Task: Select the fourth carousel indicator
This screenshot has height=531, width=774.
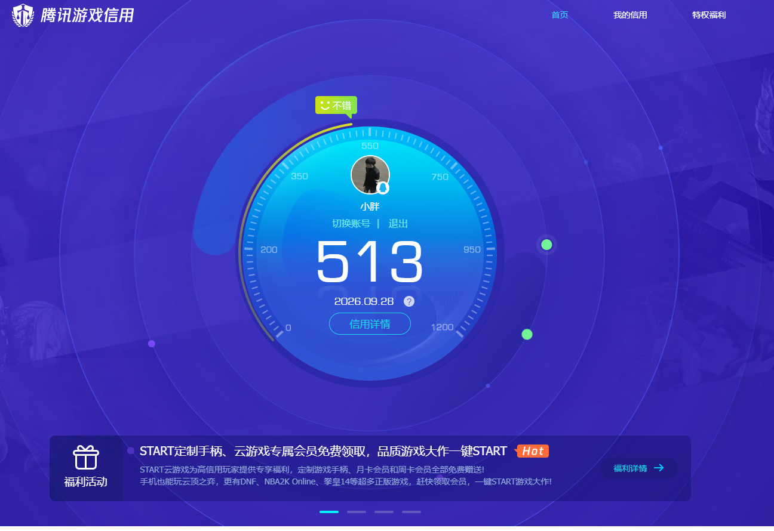Action: [411, 512]
